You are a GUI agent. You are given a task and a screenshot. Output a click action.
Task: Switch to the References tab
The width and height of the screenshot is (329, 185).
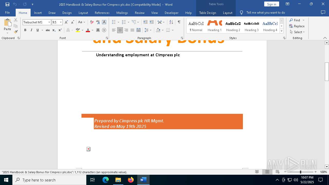(102, 13)
